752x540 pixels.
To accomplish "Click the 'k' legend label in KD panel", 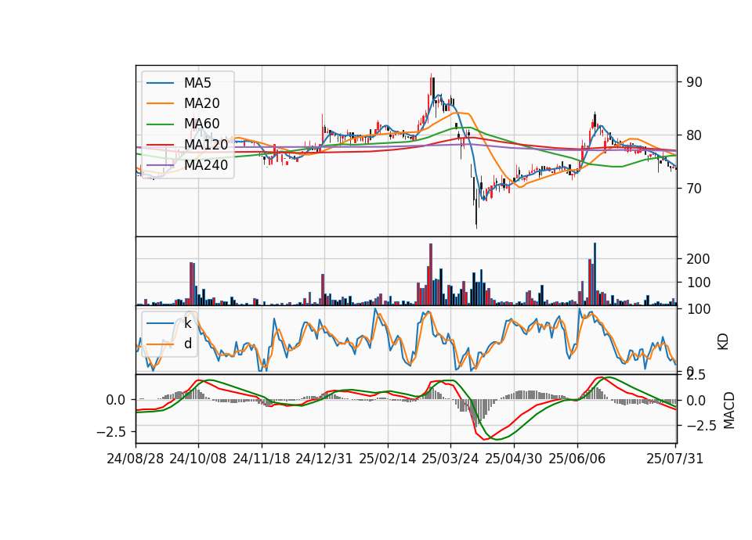I will [187, 323].
